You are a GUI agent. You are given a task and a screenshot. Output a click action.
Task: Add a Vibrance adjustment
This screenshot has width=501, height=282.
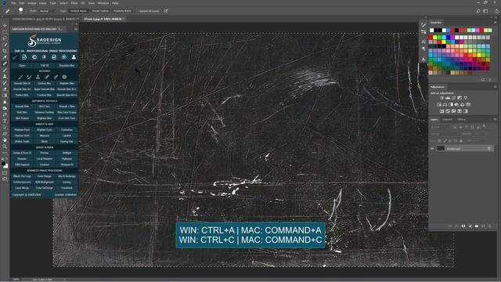point(466,98)
